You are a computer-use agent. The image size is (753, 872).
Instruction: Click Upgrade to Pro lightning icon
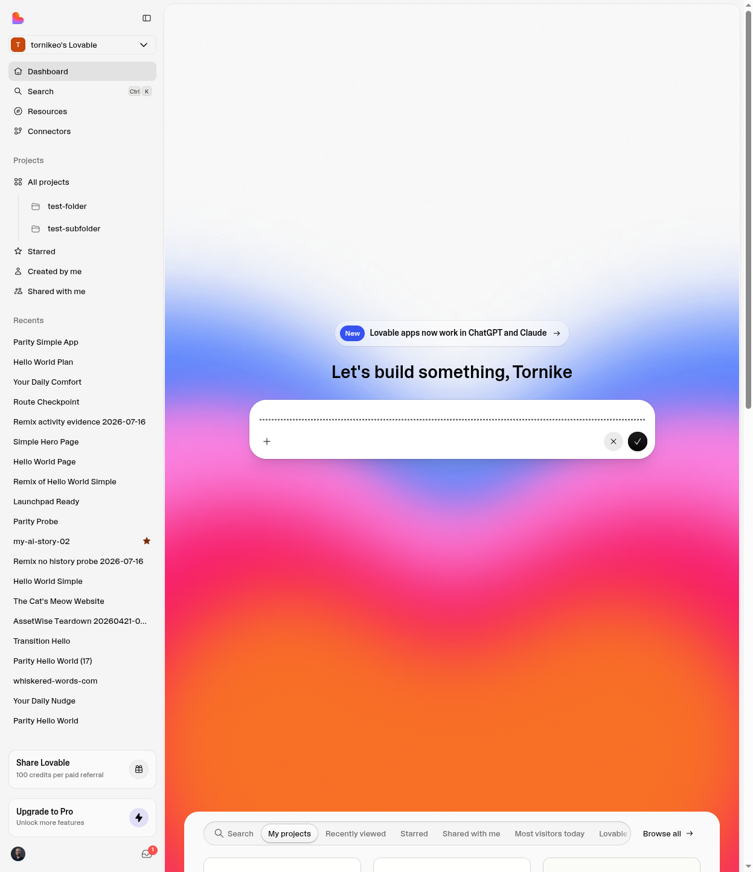[139, 818]
